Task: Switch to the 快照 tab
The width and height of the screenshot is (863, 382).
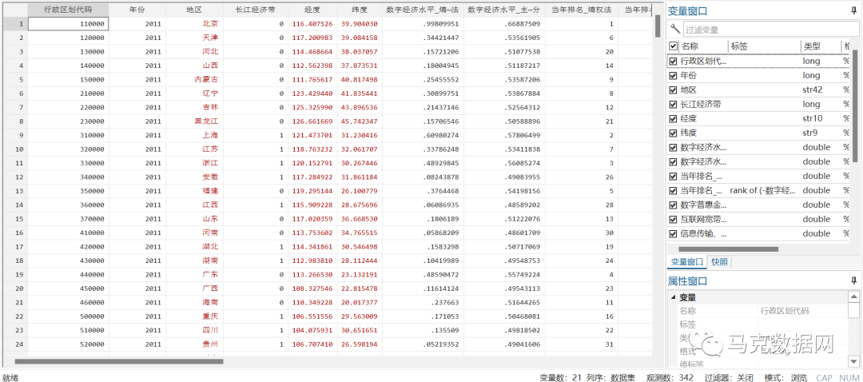Action: (719, 262)
